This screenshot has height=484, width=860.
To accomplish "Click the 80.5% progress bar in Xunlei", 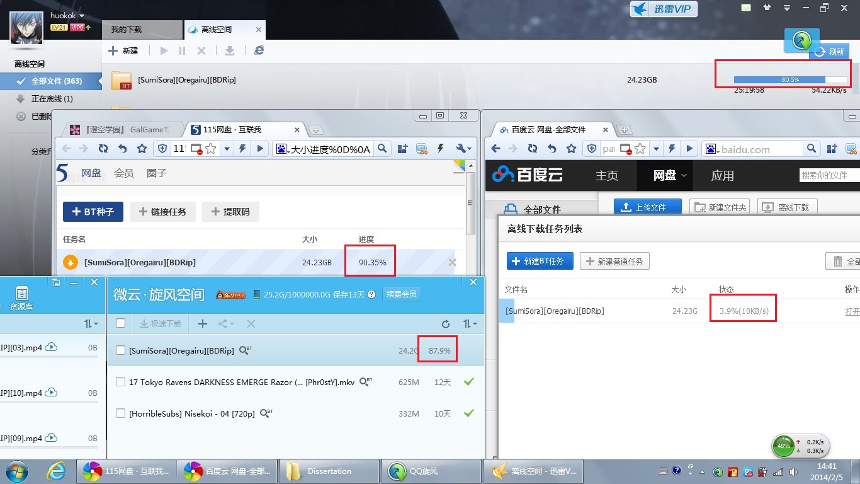I will click(790, 80).
